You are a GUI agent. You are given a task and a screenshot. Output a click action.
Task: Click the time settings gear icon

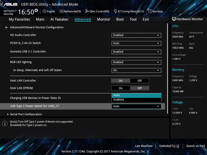36,10
